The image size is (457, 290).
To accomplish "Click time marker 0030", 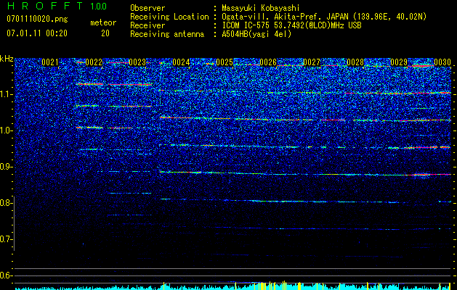I will tap(442, 62).
